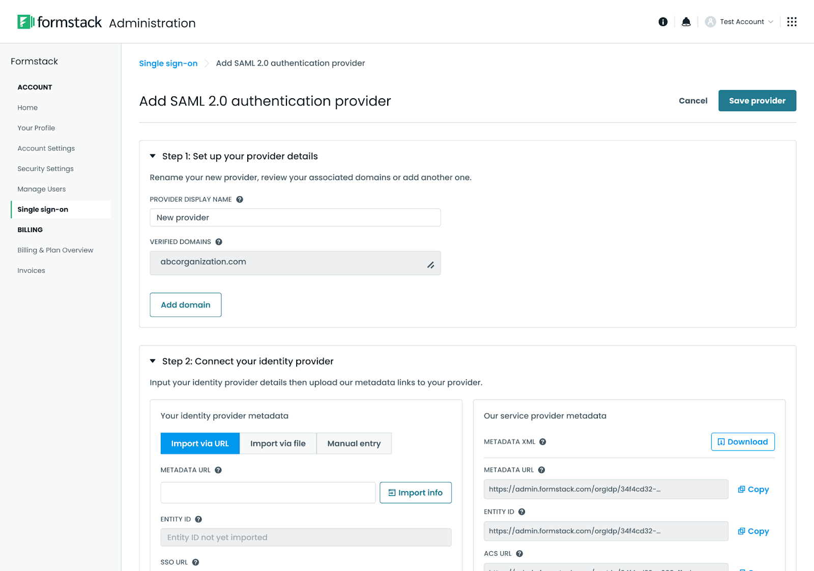814x571 pixels.
Task: Click edit pencil on abcorganization.com domain
Action: (430, 265)
